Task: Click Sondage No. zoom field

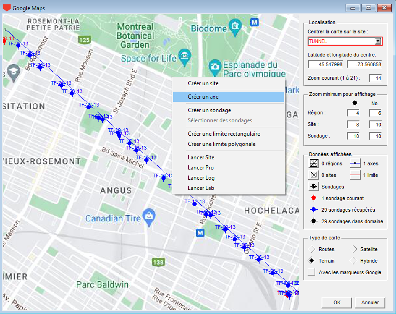Action: pos(376,136)
